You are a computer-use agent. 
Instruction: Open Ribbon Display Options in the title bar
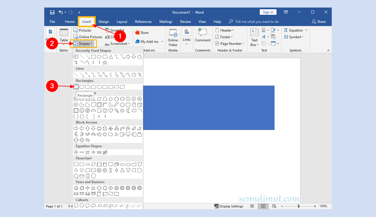(x=286, y=12)
